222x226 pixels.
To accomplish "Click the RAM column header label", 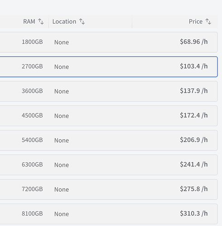I will tap(29, 21).
